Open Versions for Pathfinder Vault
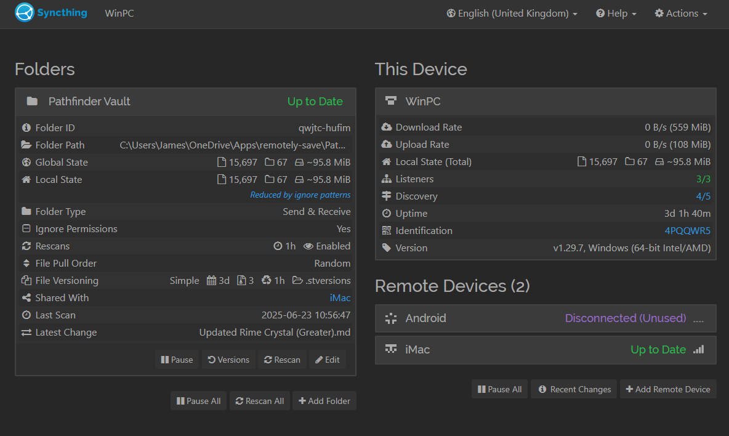 pyautogui.click(x=228, y=360)
